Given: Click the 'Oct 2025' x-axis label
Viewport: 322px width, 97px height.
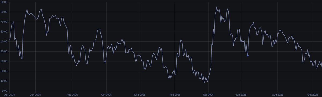Looking at the screenshot, I should [x=107, y=95].
